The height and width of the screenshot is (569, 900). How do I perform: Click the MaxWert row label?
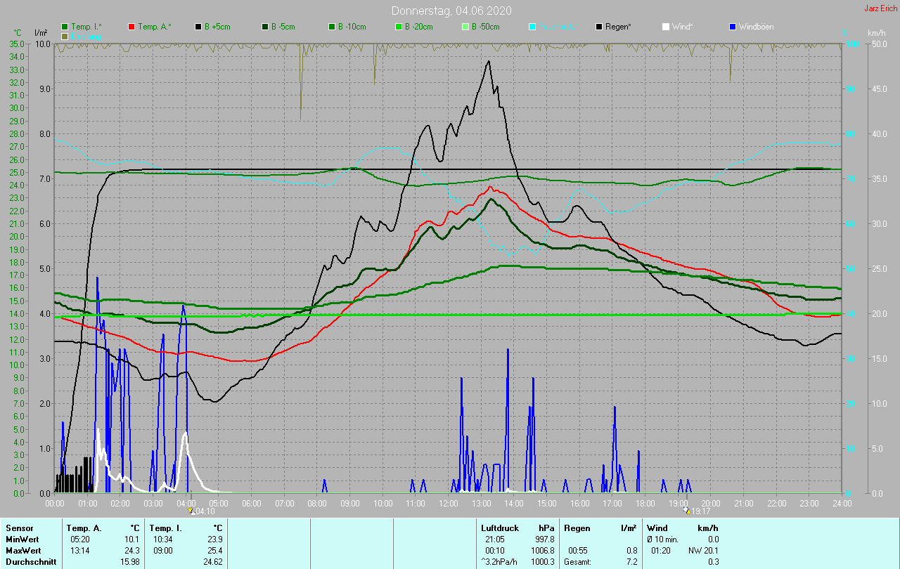click(22, 550)
